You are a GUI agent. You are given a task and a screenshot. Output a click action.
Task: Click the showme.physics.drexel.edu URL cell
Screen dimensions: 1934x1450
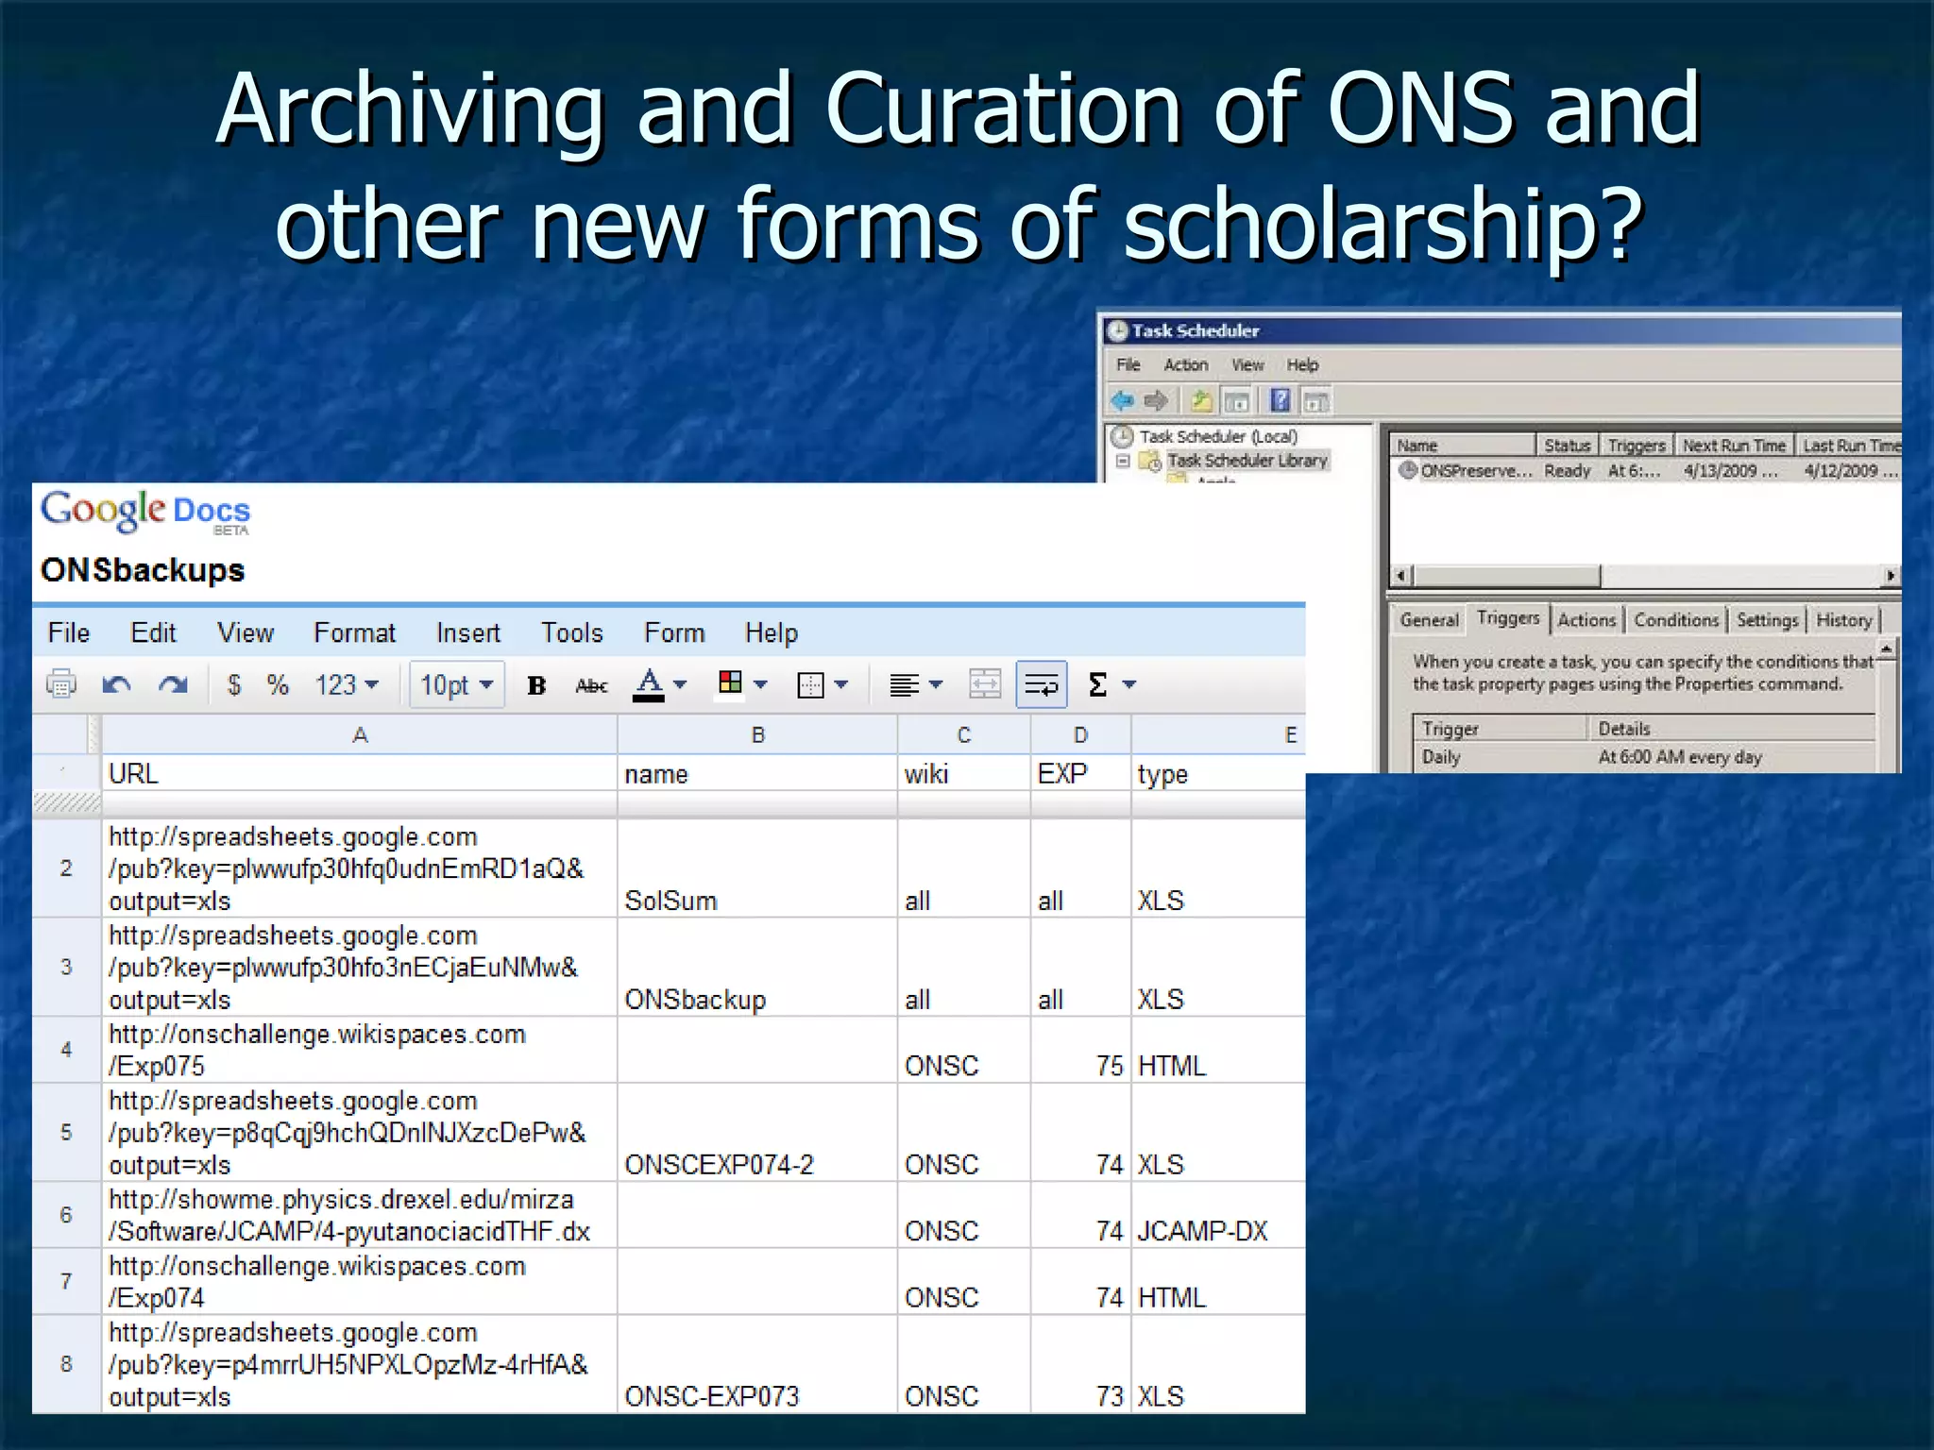(360, 1215)
